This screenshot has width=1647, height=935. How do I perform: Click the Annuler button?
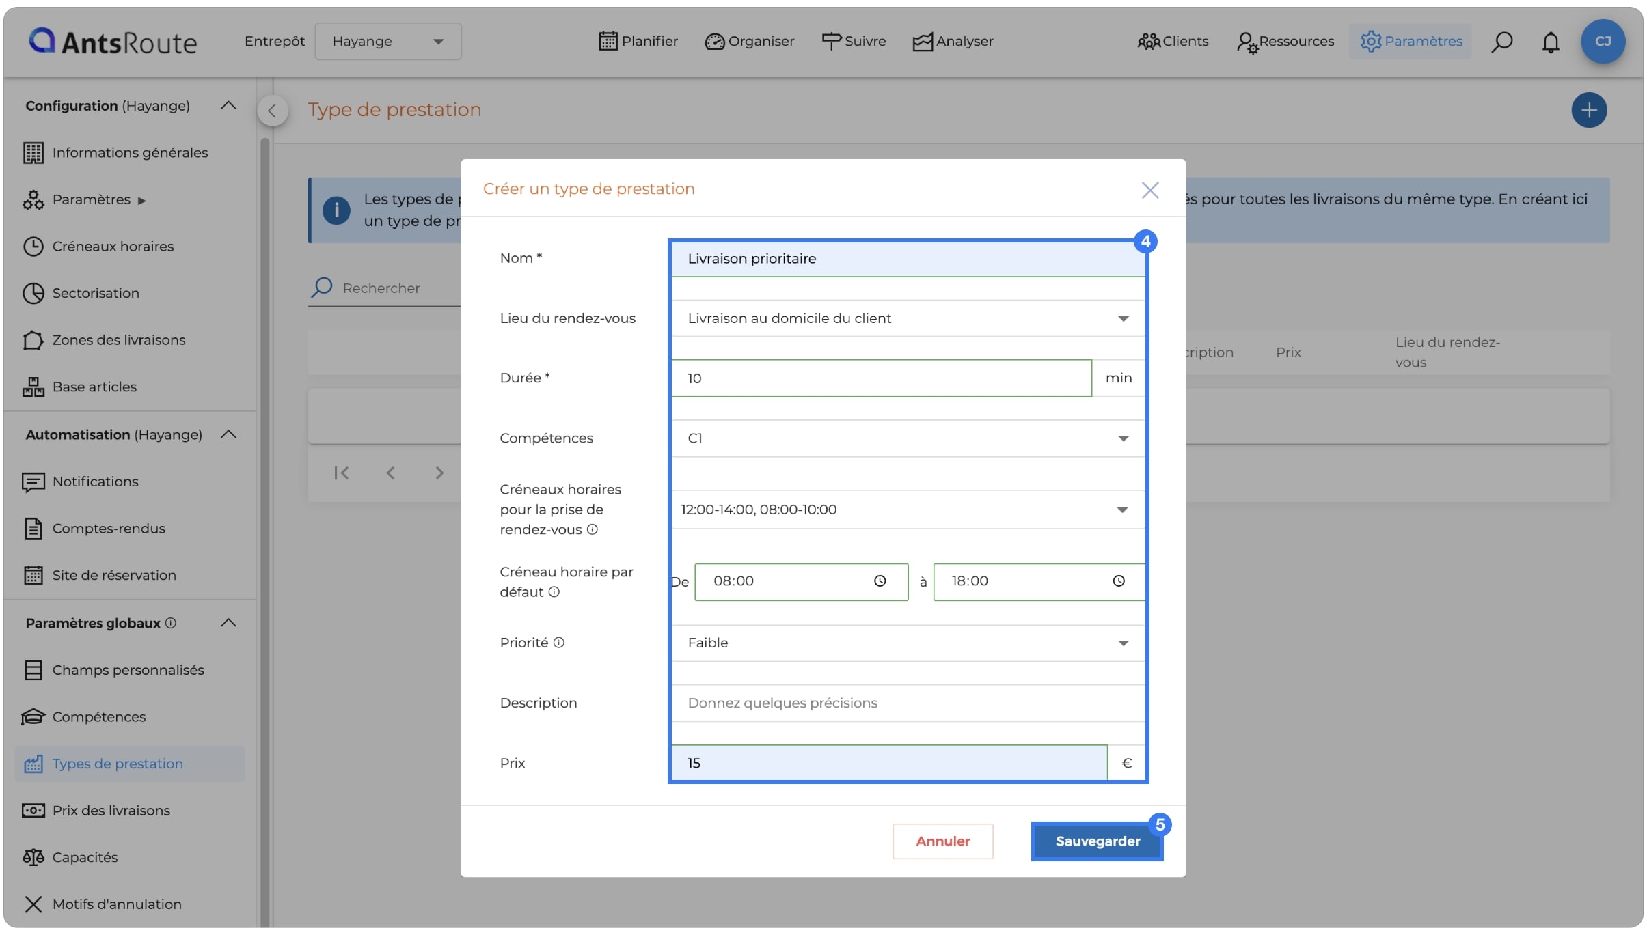tap(942, 841)
